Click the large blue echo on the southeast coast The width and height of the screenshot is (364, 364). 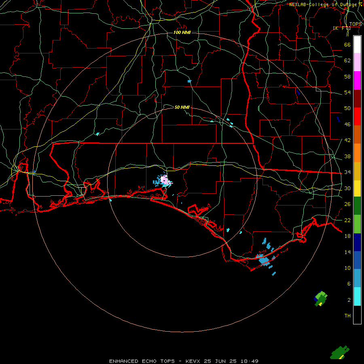(x=264, y=261)
